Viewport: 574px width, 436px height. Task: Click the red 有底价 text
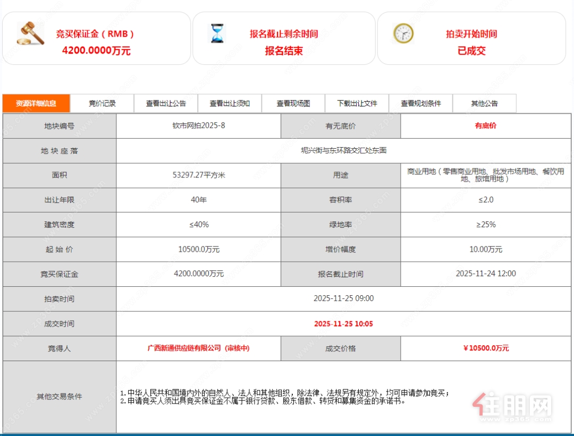tap(486, 126)
